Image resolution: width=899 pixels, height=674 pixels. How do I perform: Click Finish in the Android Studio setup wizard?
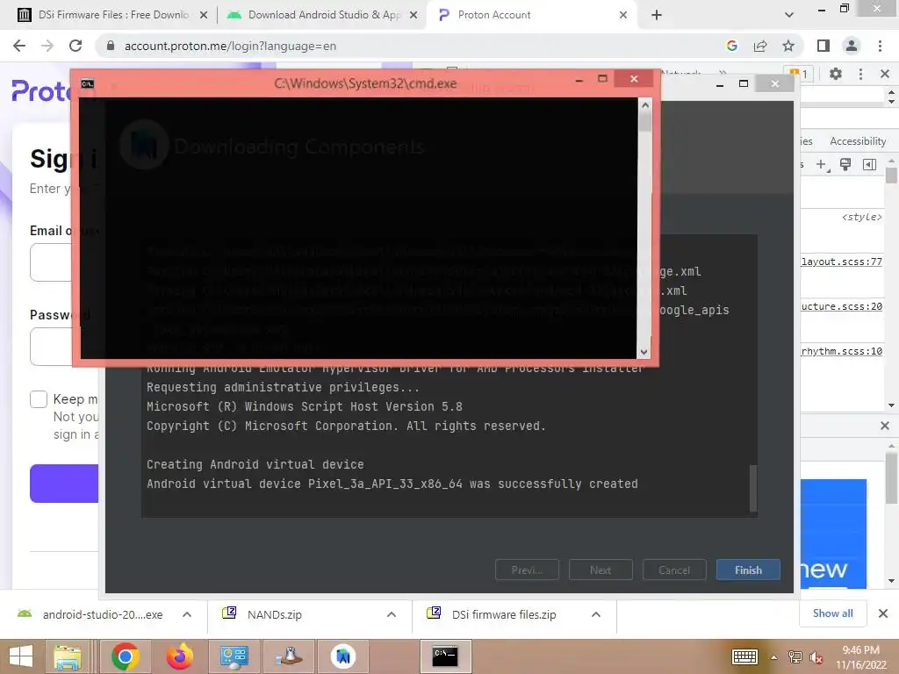click(748, 570)
